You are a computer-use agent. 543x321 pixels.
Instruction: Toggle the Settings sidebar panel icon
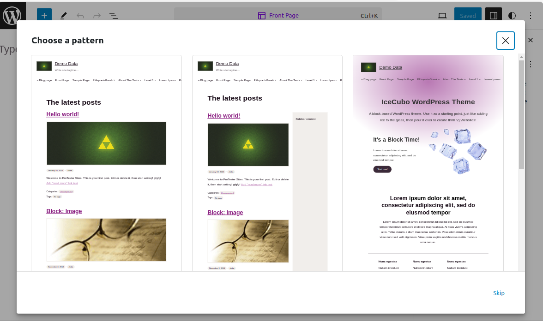pos(494,16)
